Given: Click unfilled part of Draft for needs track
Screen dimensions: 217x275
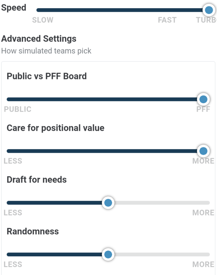Looking at the screenshot, I should (x=162, y=203).
